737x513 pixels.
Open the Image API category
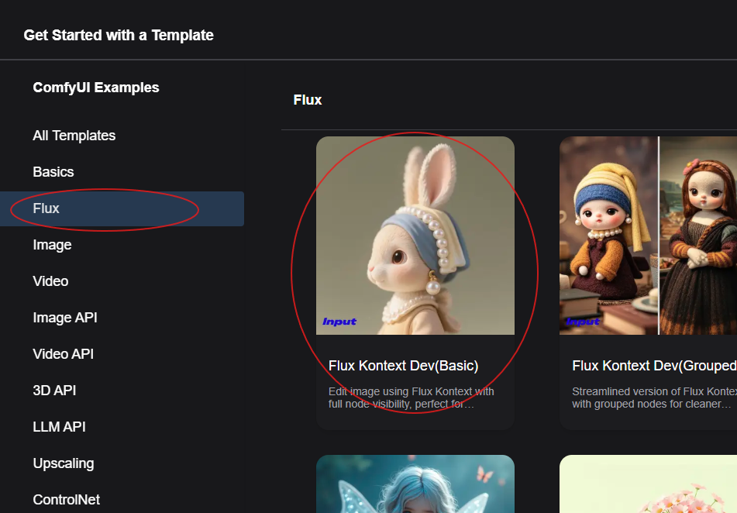[65, 318]
